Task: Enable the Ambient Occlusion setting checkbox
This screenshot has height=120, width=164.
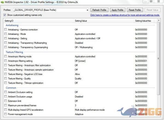Action: (6, 92)
